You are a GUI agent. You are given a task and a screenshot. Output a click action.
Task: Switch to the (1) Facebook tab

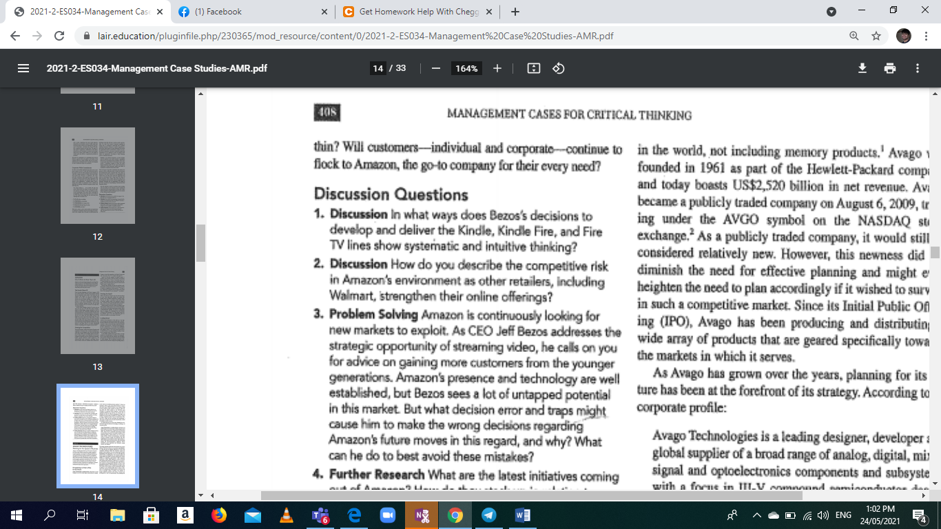click(x=253, y=12)
